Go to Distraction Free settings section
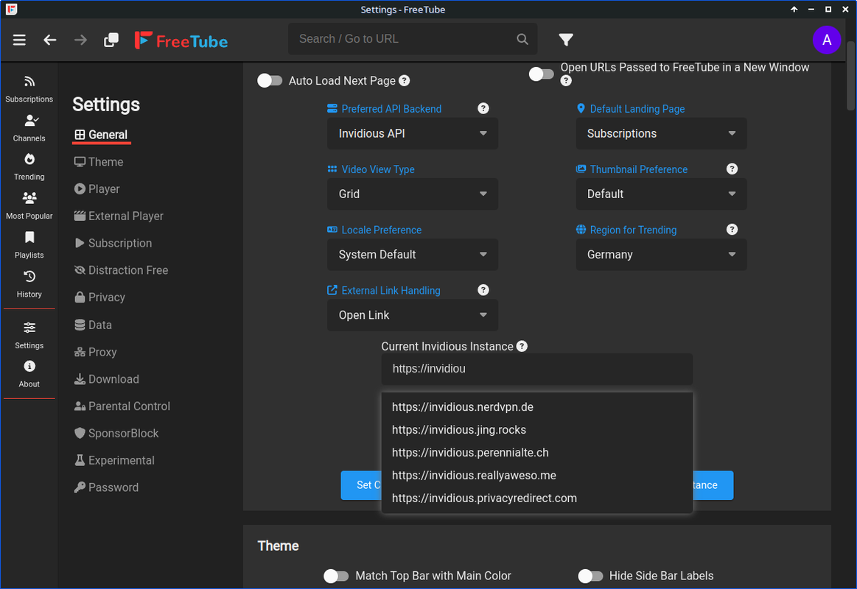The height and width of the screenshot is (589, 857). (122, 270)
